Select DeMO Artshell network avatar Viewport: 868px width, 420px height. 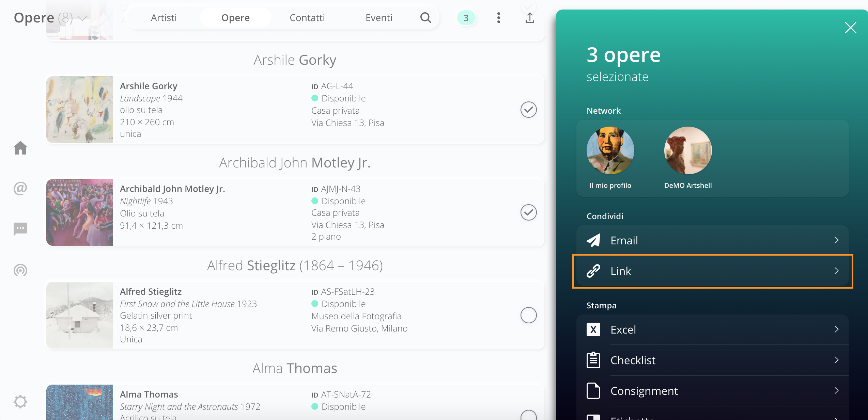click(x=688, y=150)
